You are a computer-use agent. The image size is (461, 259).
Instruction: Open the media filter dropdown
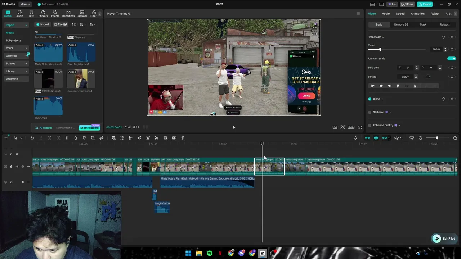[x=93, y=24]
